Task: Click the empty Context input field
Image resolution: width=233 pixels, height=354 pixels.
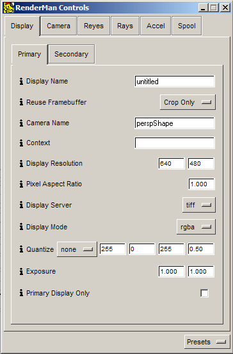Action: click(175, 143)
